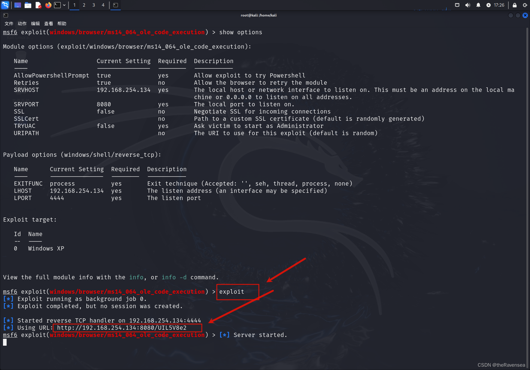Click the terminal cursor at the last line

(x=5, y=342)
